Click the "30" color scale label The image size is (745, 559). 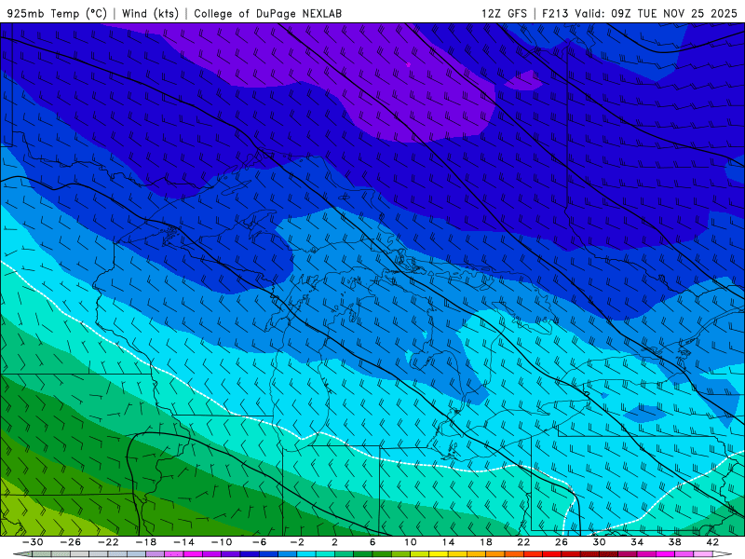[599, 542]
